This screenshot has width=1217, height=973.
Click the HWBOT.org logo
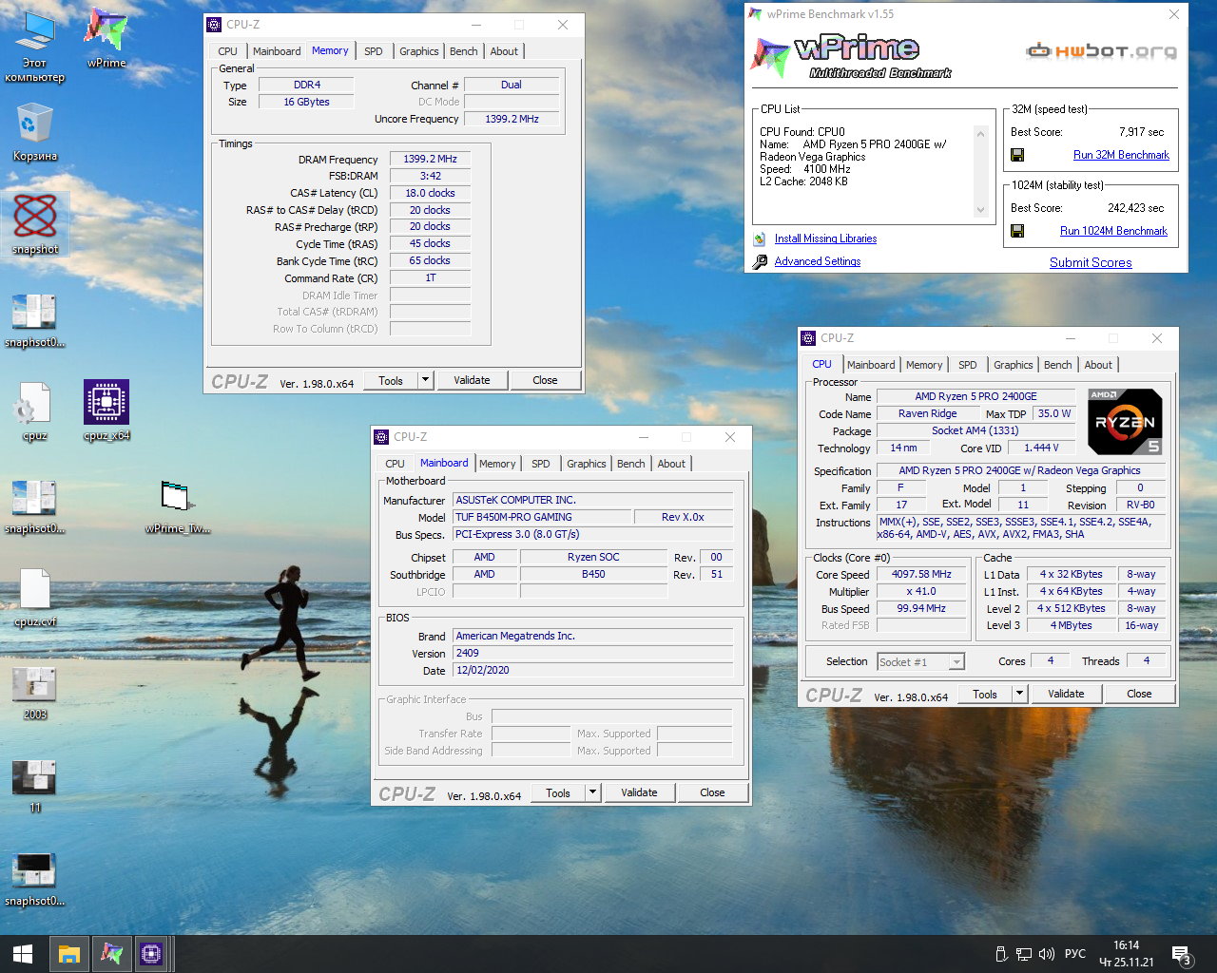pyautogui.click(x=1101, y=51)
